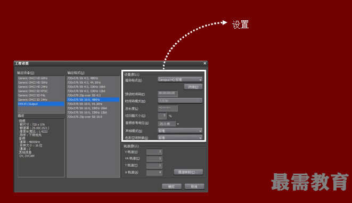Choose format 720x576 25p over 50i 4:3

click(x=93, y=95)
